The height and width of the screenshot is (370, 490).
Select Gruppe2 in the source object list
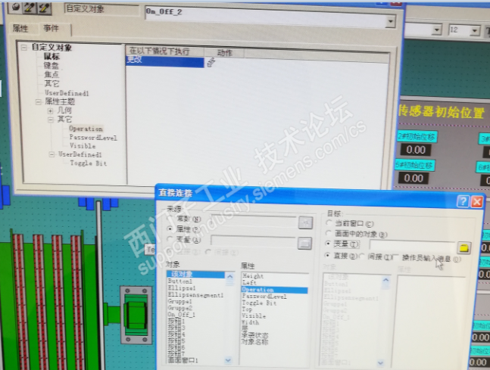179,308
